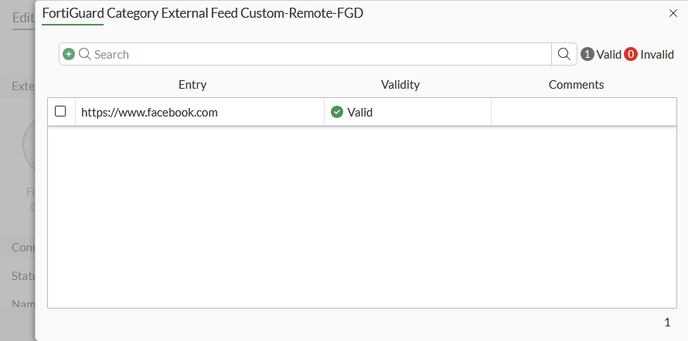
Task: Filter by the Invalid label
Action: click(x=657, y=54)
